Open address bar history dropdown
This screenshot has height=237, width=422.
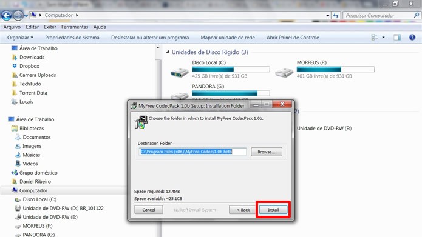(x=327, y=16)
